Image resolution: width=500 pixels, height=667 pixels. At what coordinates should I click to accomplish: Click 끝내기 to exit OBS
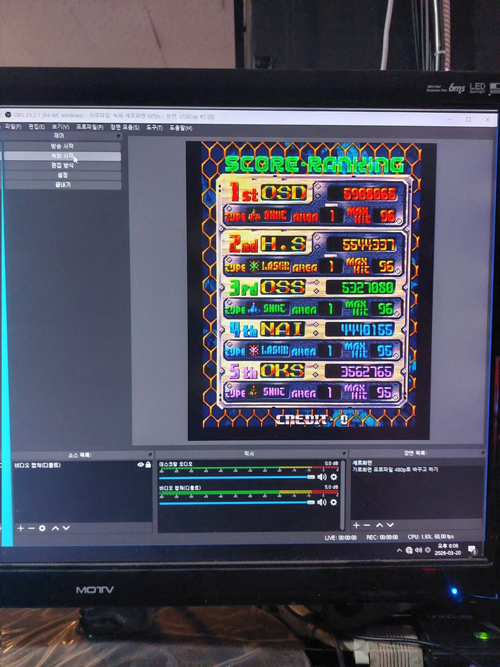coord(62,185)
